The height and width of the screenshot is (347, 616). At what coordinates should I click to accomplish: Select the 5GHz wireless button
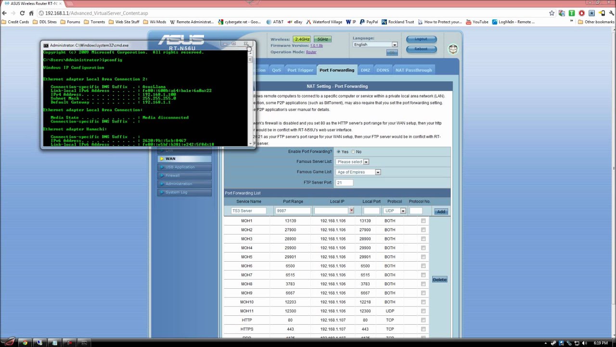(322, 39)
